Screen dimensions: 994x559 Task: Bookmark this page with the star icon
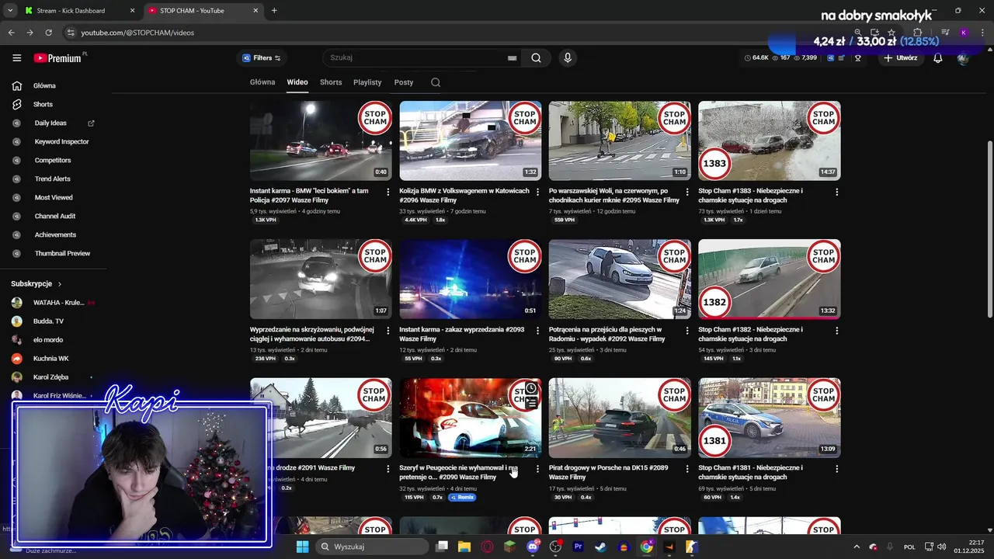(891, 33)
